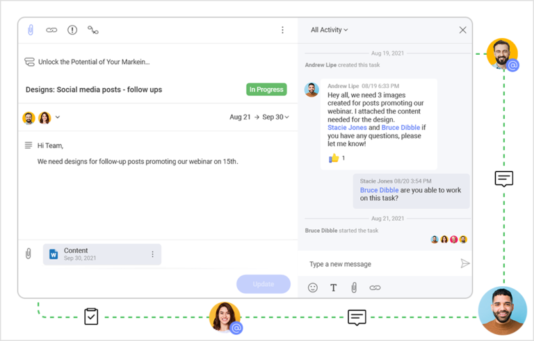Click the emoji smiley icon in message toolbar

click(313, 288)
